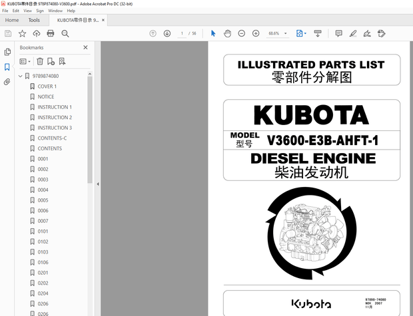Open the NOTICE bookmark
413x316 pixels.
pos(46,96)
